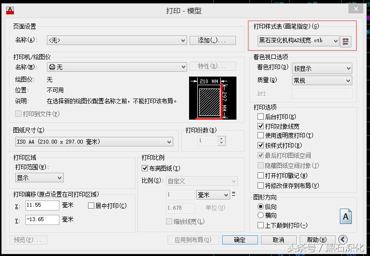Click the portrait orientation page icon

point(346,216)
